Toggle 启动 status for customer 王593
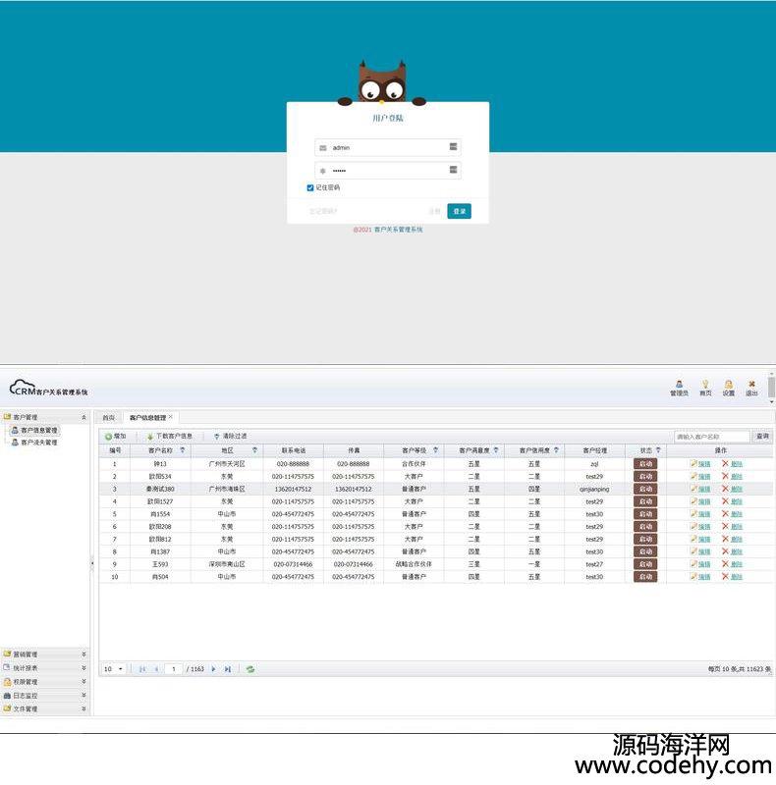Screen dimensions: 776x785 644,564
